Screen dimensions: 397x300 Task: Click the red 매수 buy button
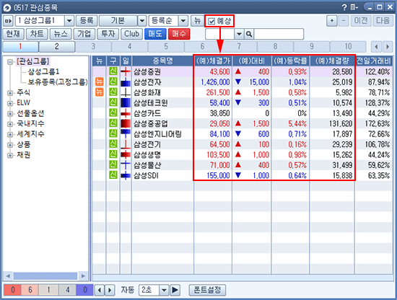coord(179,34)
